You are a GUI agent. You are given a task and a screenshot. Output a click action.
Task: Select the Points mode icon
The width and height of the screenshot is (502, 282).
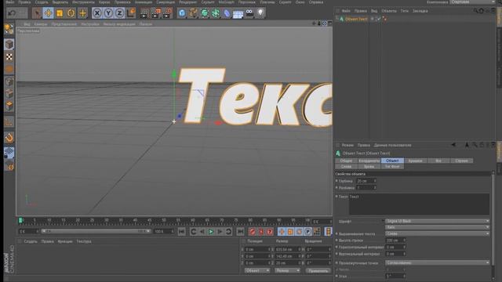pyautogui.click(x=9, y=81)
